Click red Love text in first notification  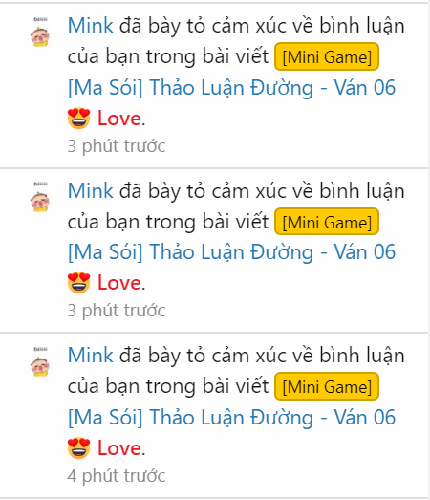(119, 119)
